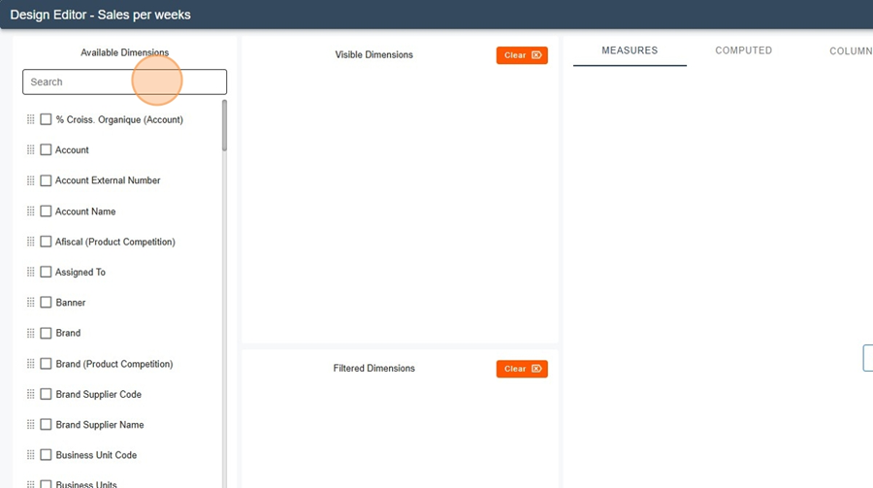Switch to the MEASURES tab
The width and height of the screenshot is (873, 488).
pyautogui.click(x=630, y=50)
